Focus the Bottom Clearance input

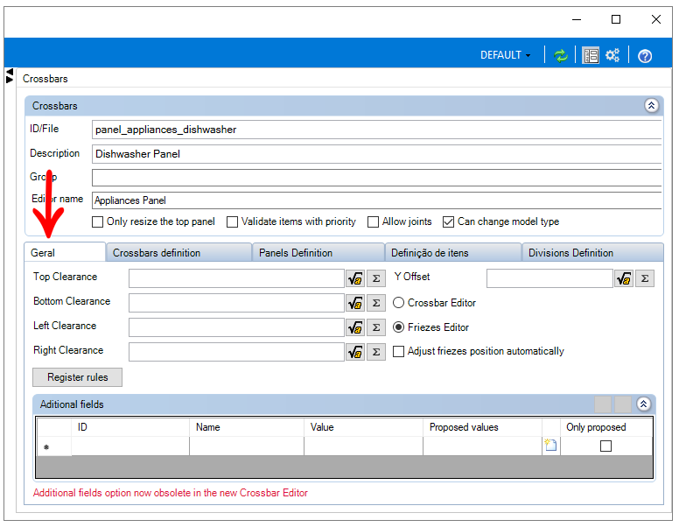[236, 303]
